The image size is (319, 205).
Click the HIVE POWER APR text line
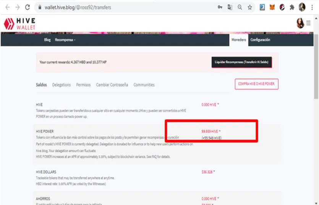pos(103,157)
